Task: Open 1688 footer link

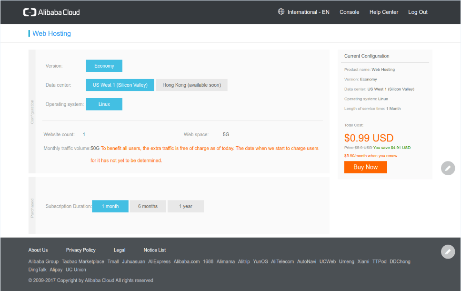Action: [x=208, y=261]
